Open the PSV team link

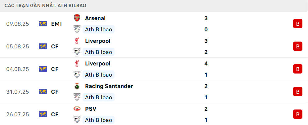click(91, 109)
